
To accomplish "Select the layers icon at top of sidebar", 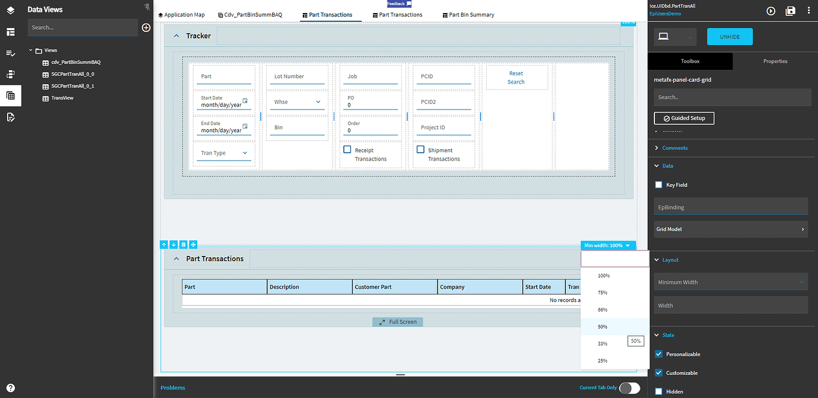I will [x=11, y=9].
